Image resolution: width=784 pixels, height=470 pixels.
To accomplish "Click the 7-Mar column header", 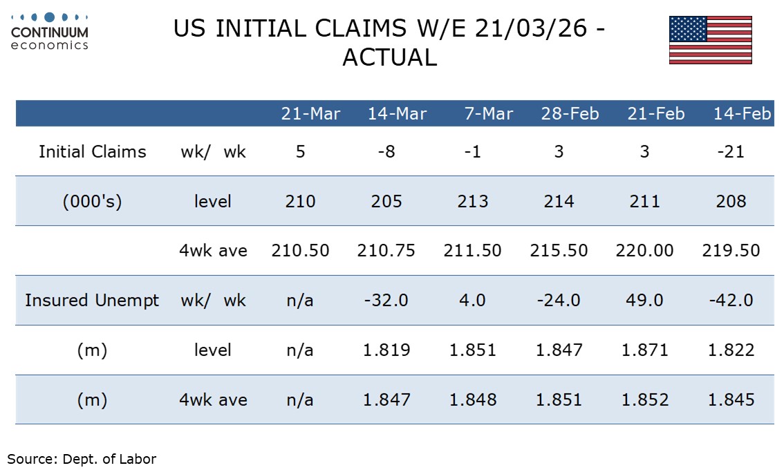I will pos(488,114).
